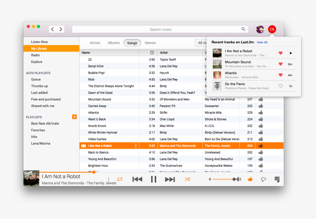The height and width of the screenshot is (219, 316).
Task: Open the Songs filter tab
Action: click(132, 43)
